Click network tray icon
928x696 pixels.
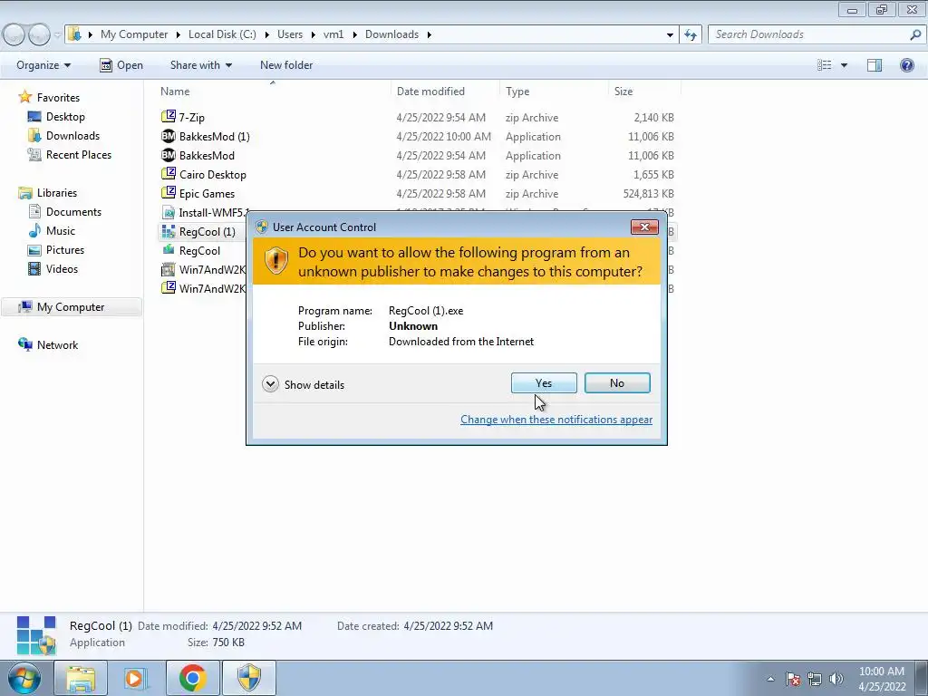pos(815,679)
